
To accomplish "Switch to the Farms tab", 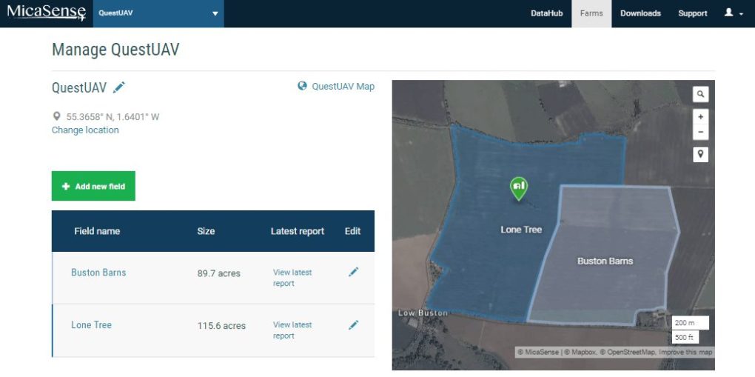I will (591, 13).
